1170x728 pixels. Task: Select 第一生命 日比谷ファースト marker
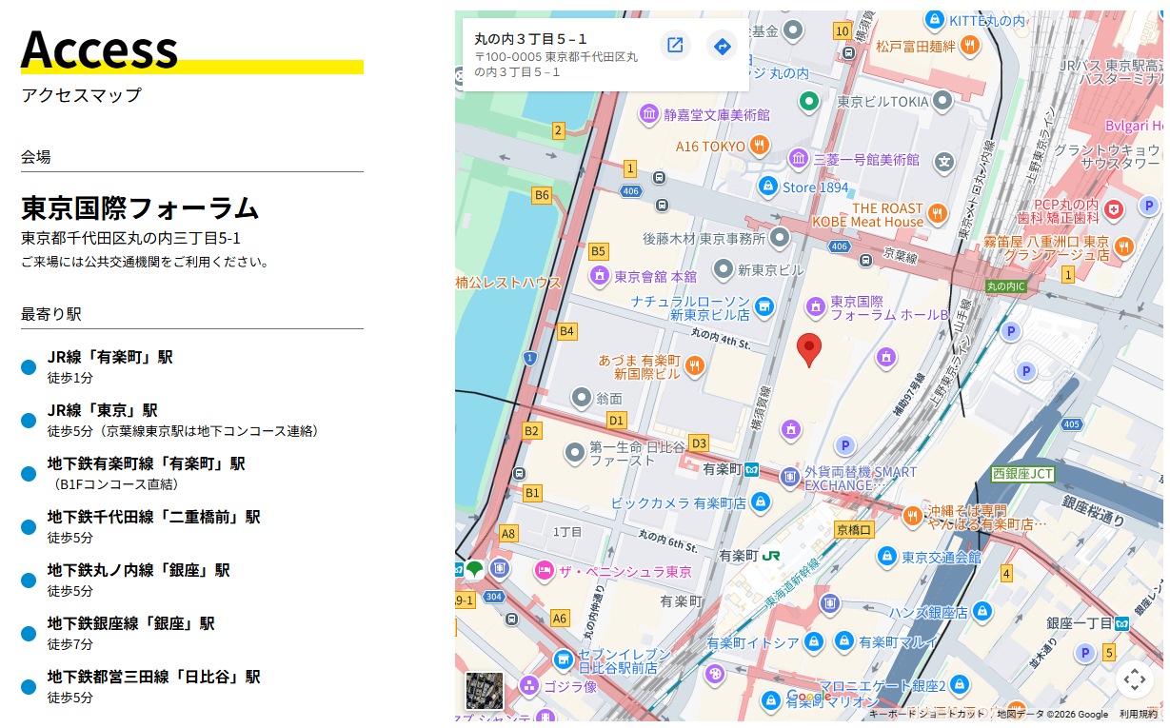(574, 453)
